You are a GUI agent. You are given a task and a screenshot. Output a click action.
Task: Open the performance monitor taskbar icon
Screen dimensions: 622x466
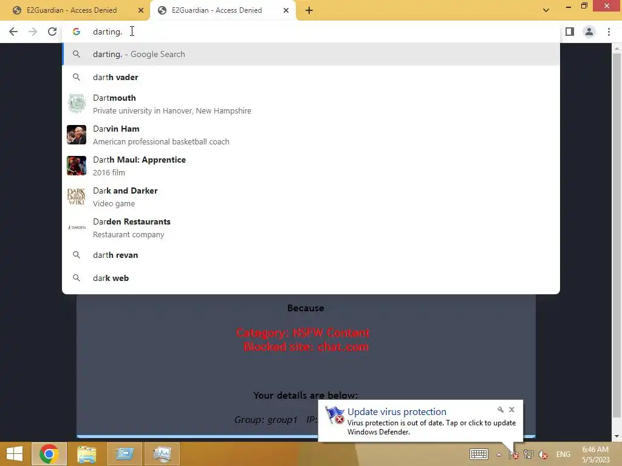coord(162,454)
